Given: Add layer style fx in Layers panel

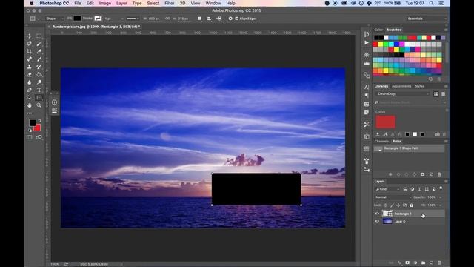Looking at the screenshot, I should point(399,263).
